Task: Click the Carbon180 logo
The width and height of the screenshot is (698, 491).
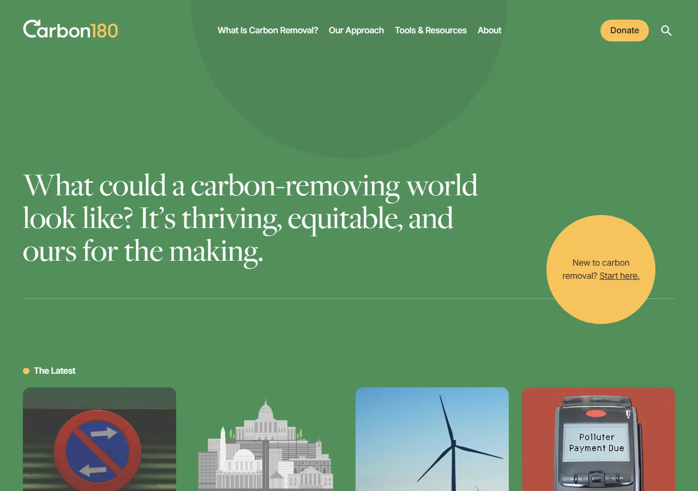Action: click(70, 30)
